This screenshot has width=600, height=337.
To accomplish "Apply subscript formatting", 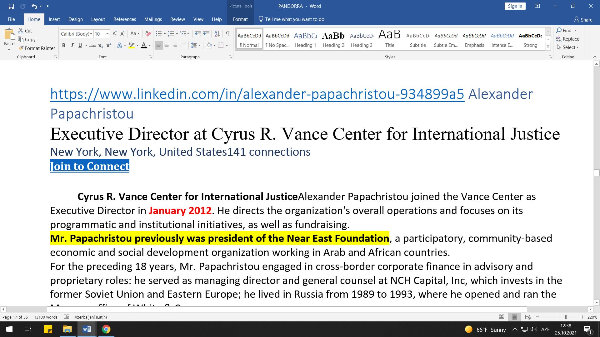I will click(100, 46).
